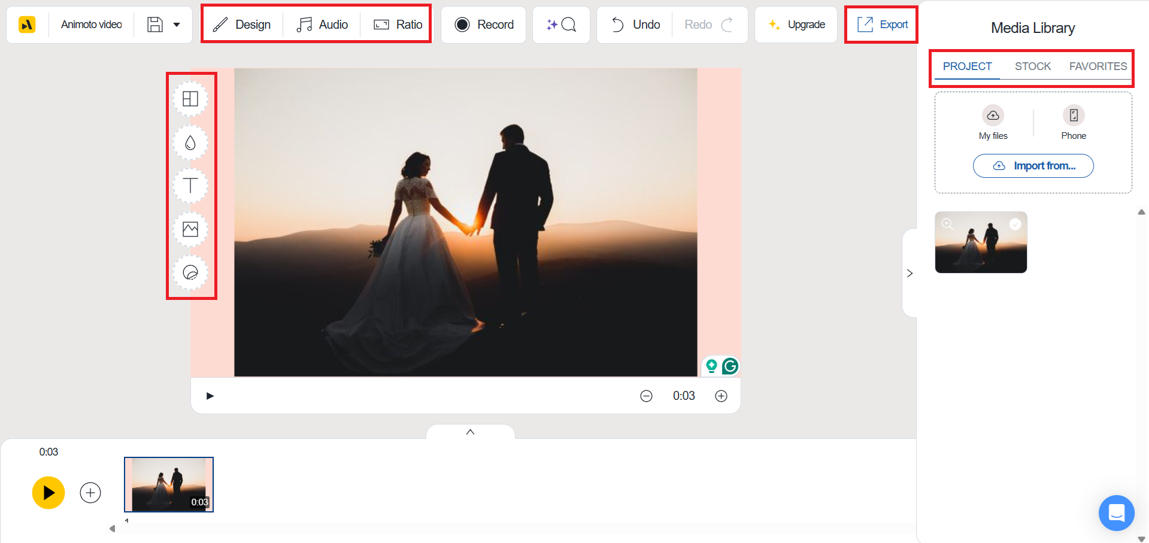Play the video with yellow play button
1149x543 pixels.
point(48,492)
